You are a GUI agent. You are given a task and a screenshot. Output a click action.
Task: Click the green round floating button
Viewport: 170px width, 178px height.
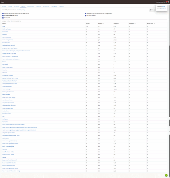point(166,175)
